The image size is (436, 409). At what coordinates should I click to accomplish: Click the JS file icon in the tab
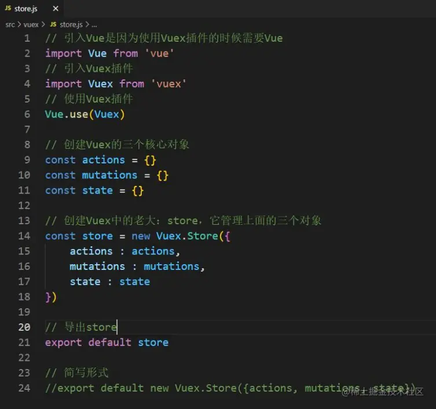pyautogui.click(x=8, y=8)
